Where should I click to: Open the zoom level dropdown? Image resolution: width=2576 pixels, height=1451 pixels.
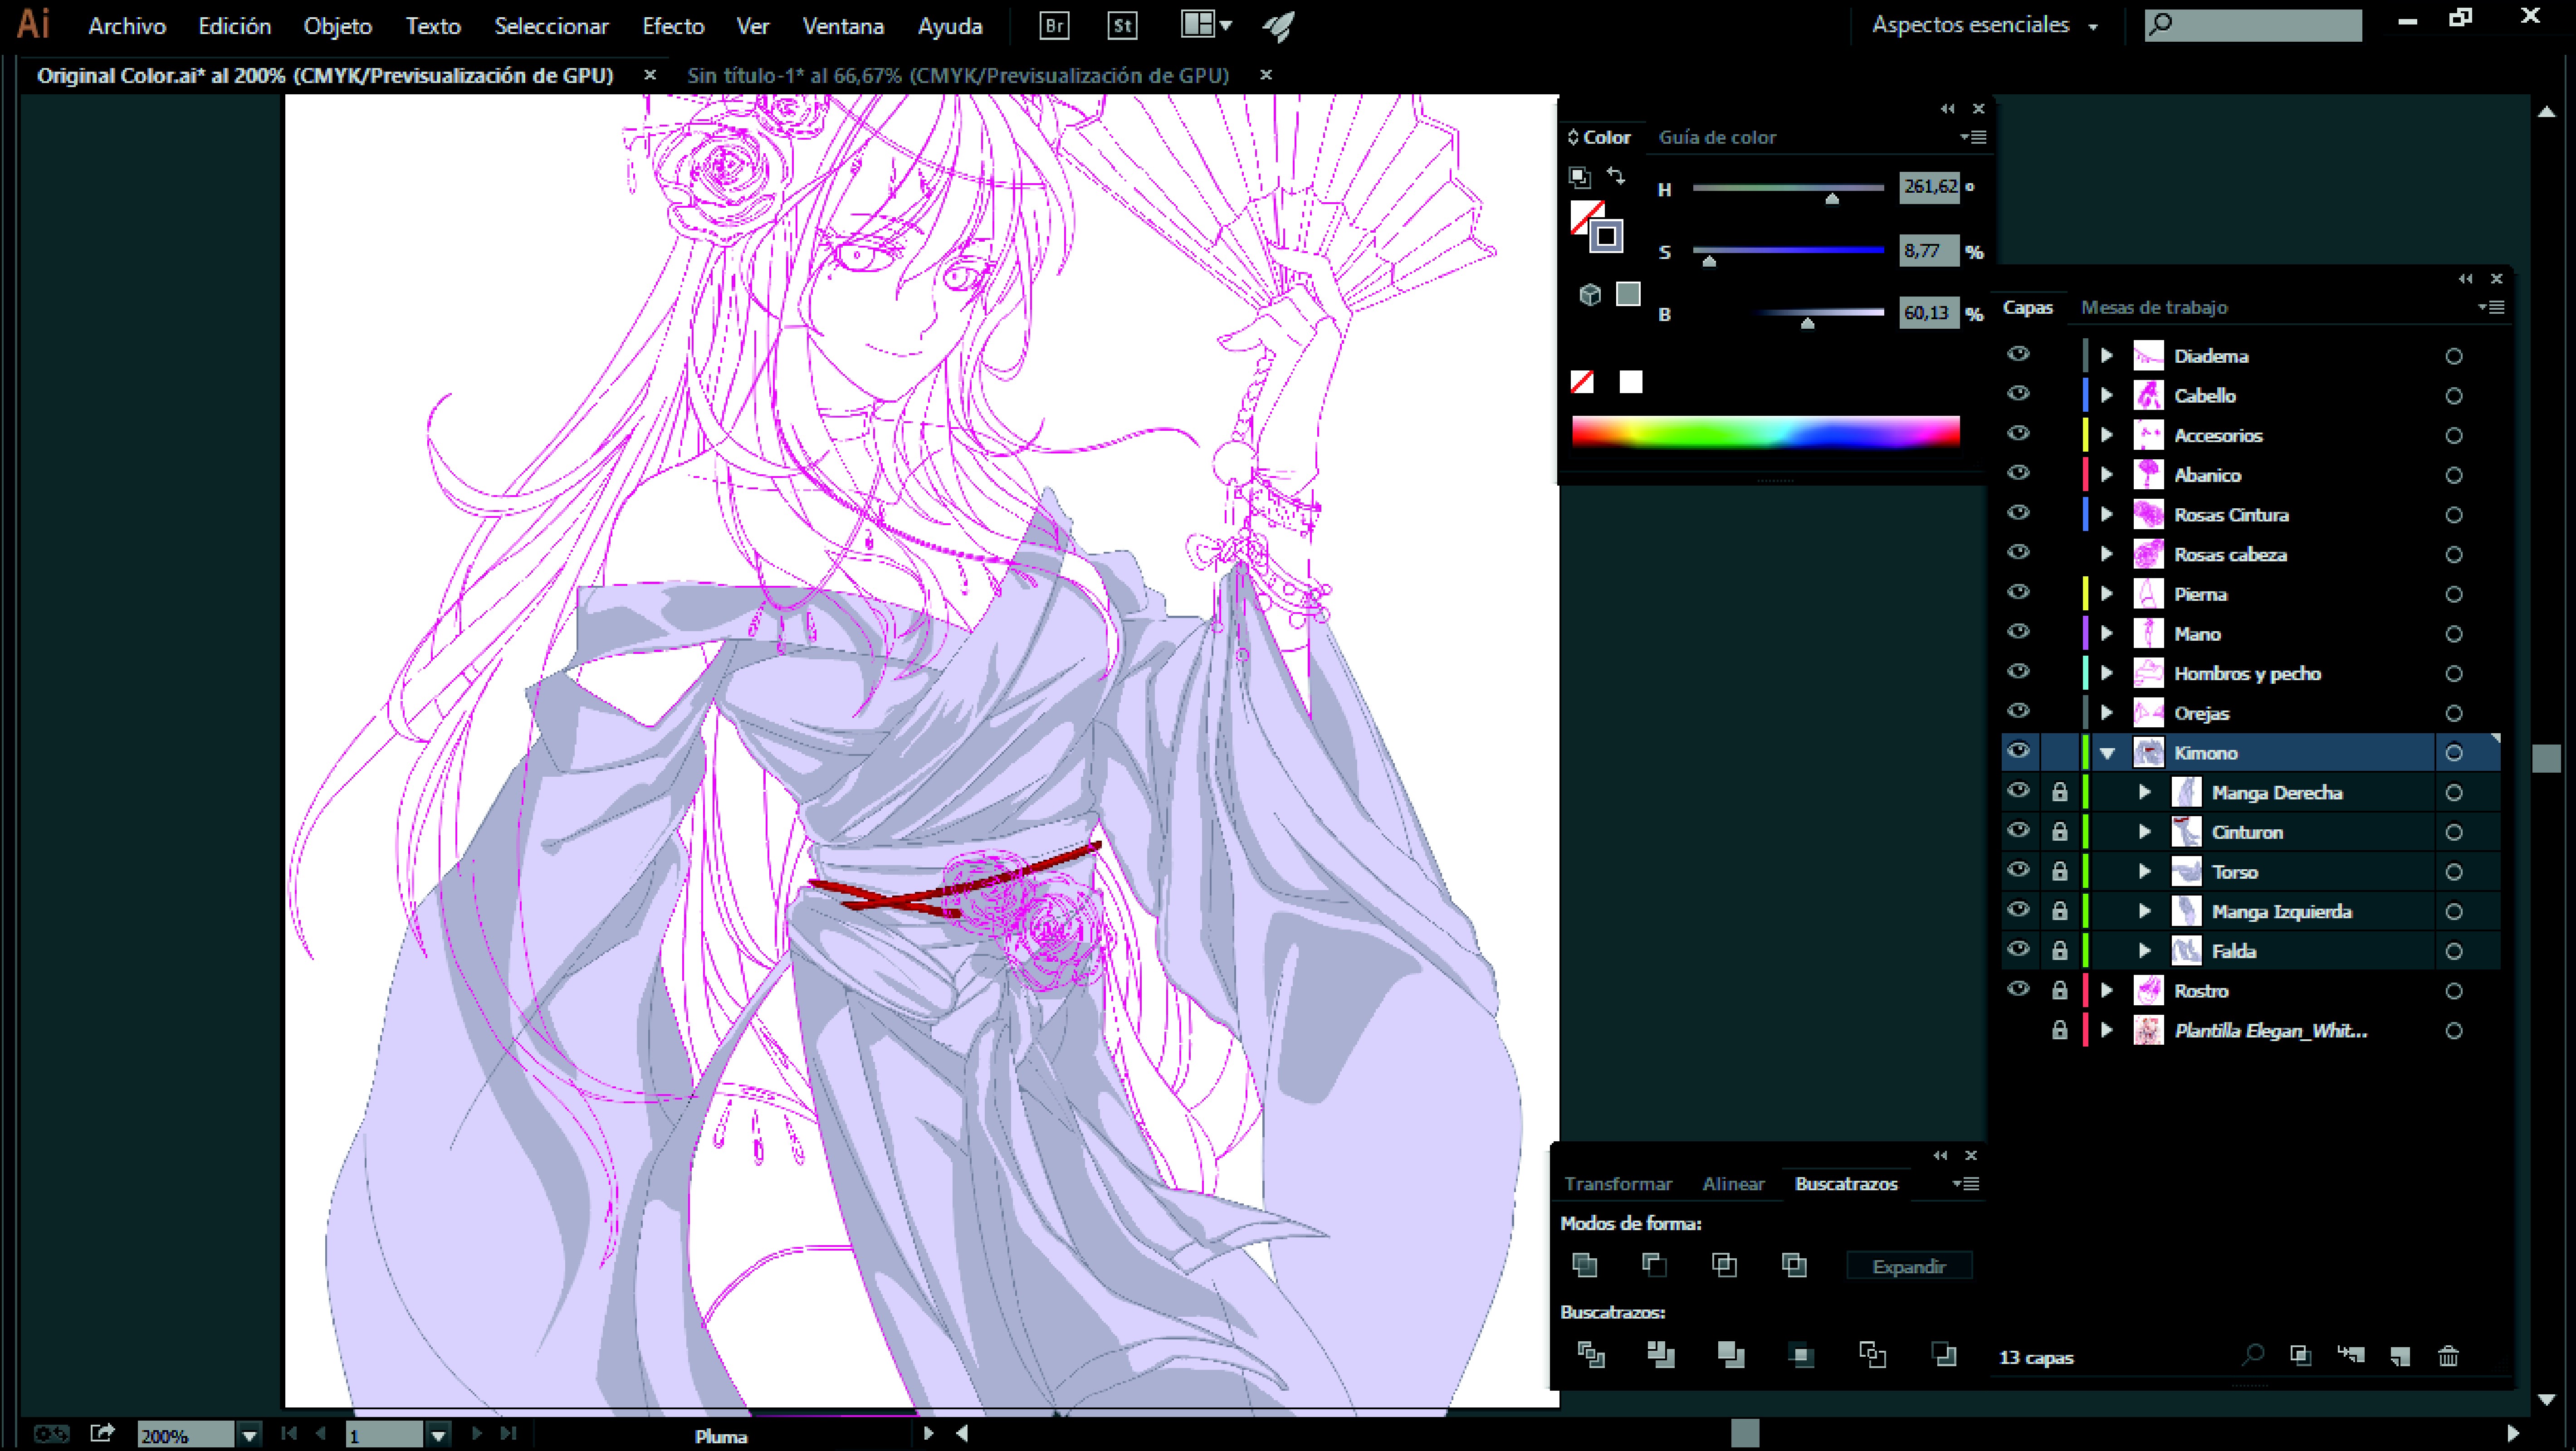(249, 1436)
